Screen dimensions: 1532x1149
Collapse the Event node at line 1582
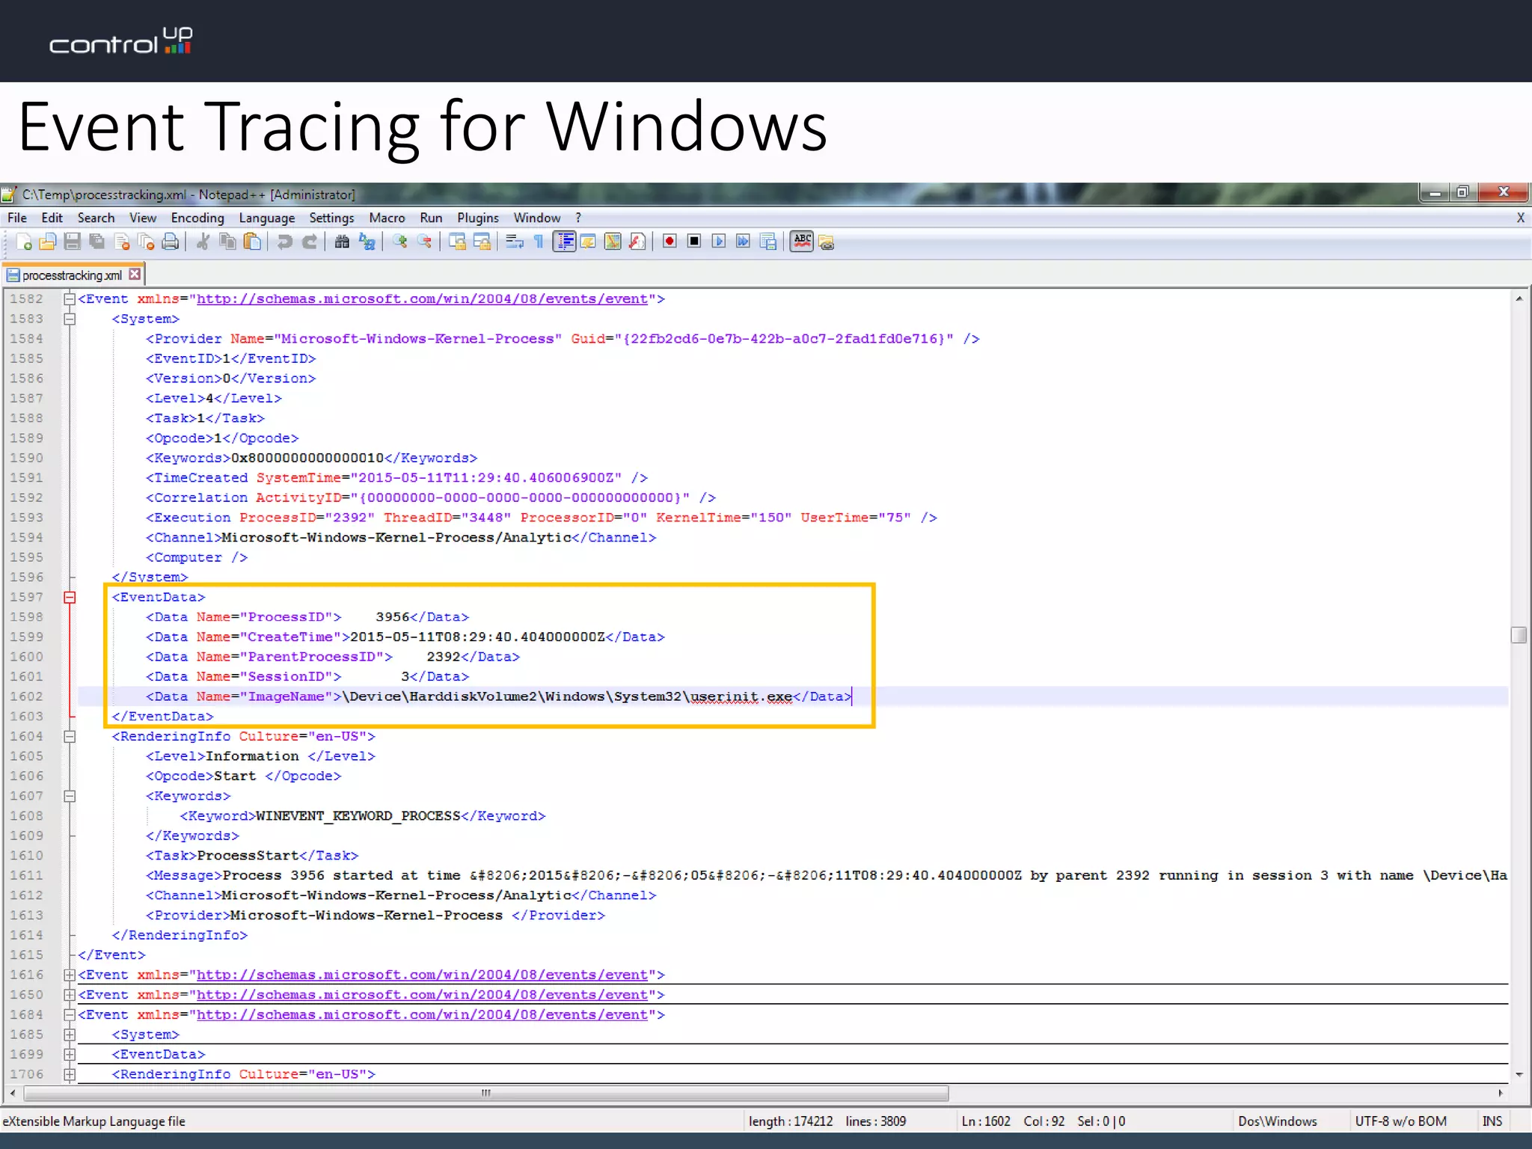70,299
